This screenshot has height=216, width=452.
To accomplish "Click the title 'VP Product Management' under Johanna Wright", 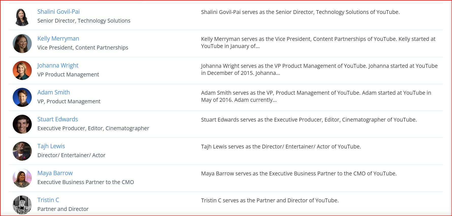I will click(x=68, y=75).
